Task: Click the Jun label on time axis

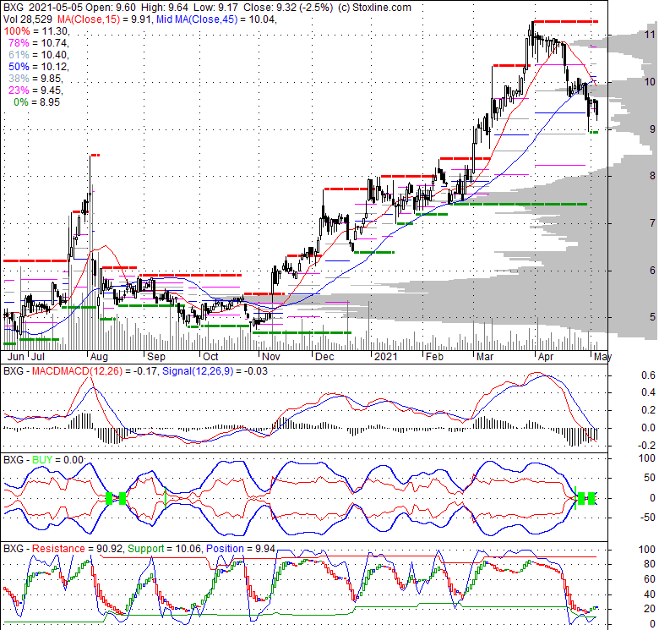Action: [x=16, y=357]
